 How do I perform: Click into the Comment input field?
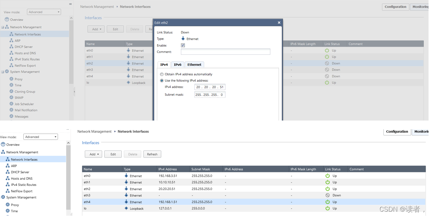click(225, 52)
